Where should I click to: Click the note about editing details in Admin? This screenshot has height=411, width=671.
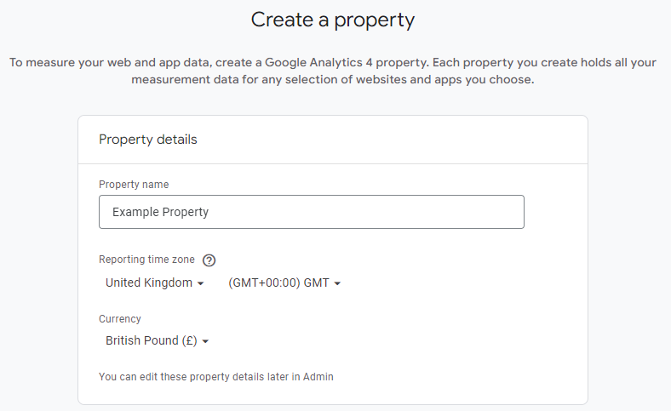216,377
